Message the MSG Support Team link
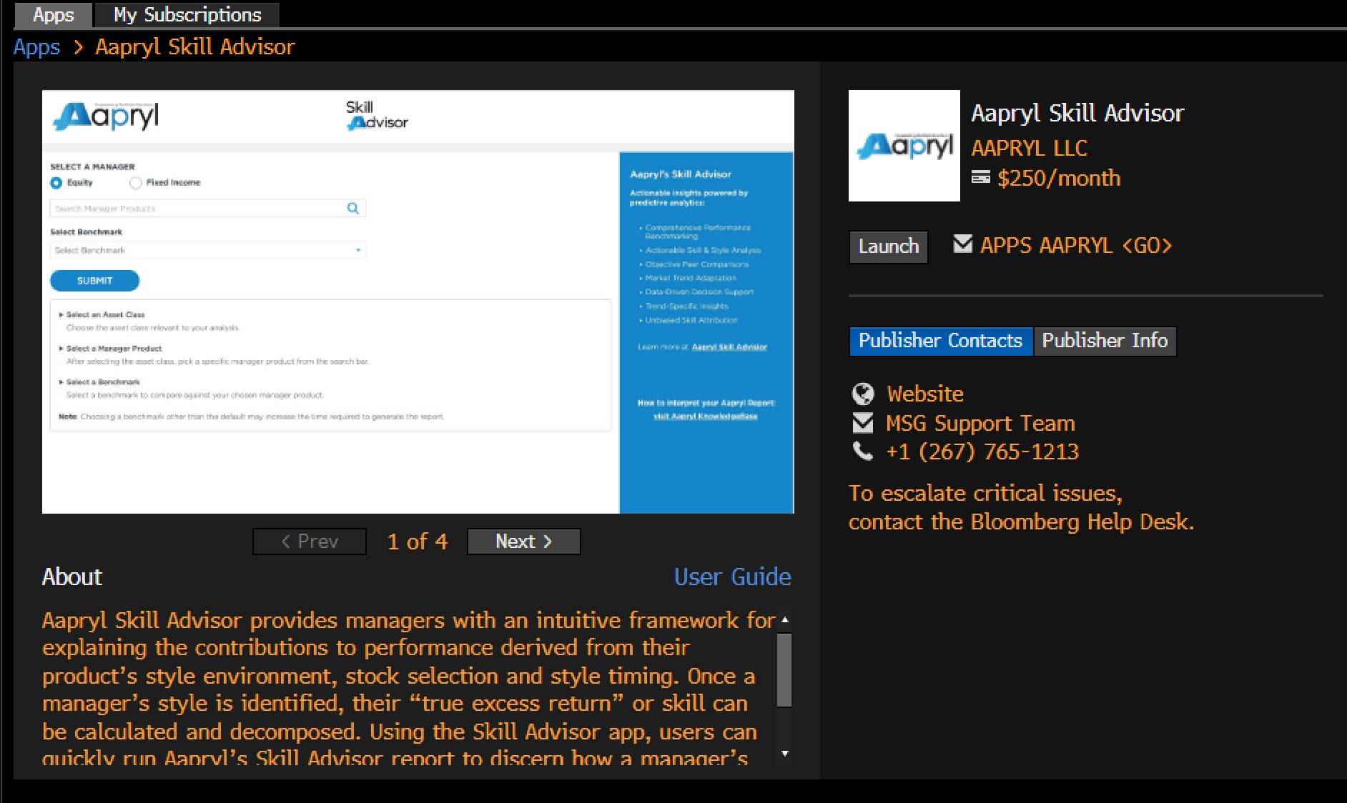The height and width of the screenshot is (803, 1347). tap(980, 423)
